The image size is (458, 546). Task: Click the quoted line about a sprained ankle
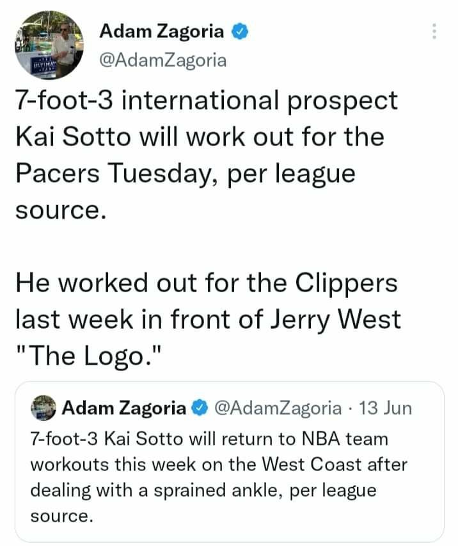[x=203, y=491]
